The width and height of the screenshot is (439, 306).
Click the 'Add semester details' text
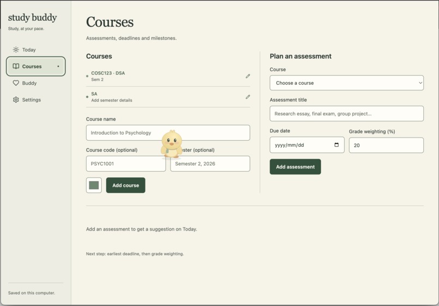(x=112, y=101)
